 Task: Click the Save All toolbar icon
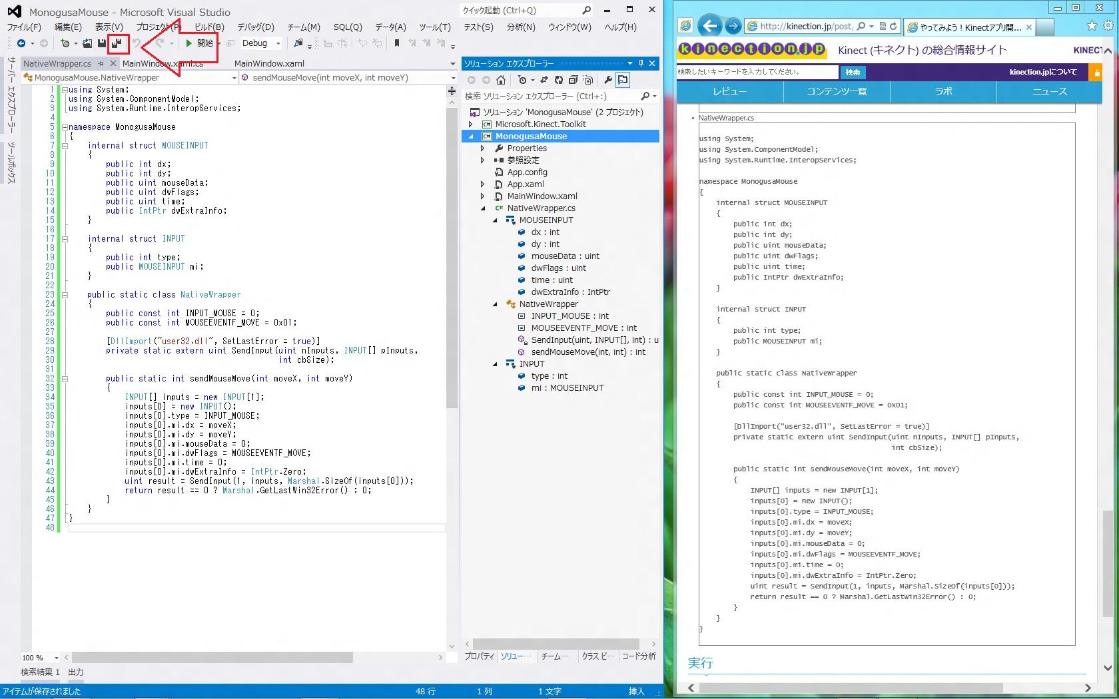117,43
